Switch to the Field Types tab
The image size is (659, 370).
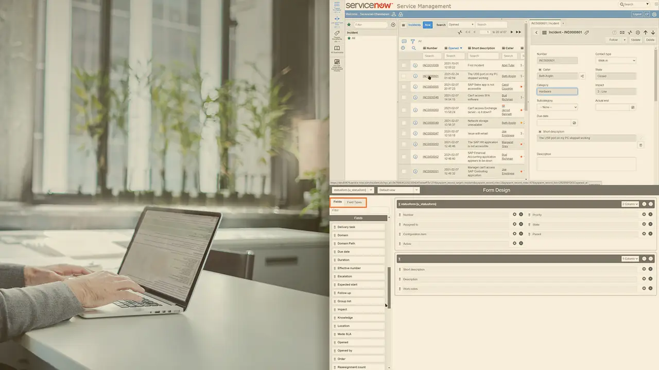(x=354, y=202)
